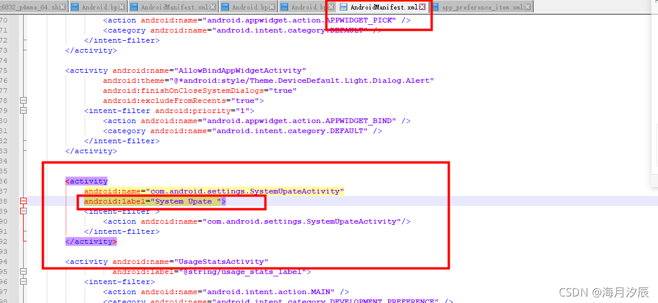Click the APPWIDGET_PICK action line
658x303 pixels.
point(257,20)
